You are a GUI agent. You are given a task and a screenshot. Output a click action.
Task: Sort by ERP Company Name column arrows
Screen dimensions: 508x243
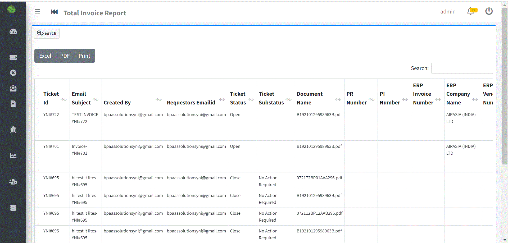[x=475, y=100]
